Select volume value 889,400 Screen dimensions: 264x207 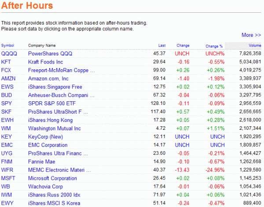(x=252, y=203)
